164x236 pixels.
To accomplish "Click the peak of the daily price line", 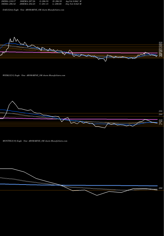I will click(14, 37).
